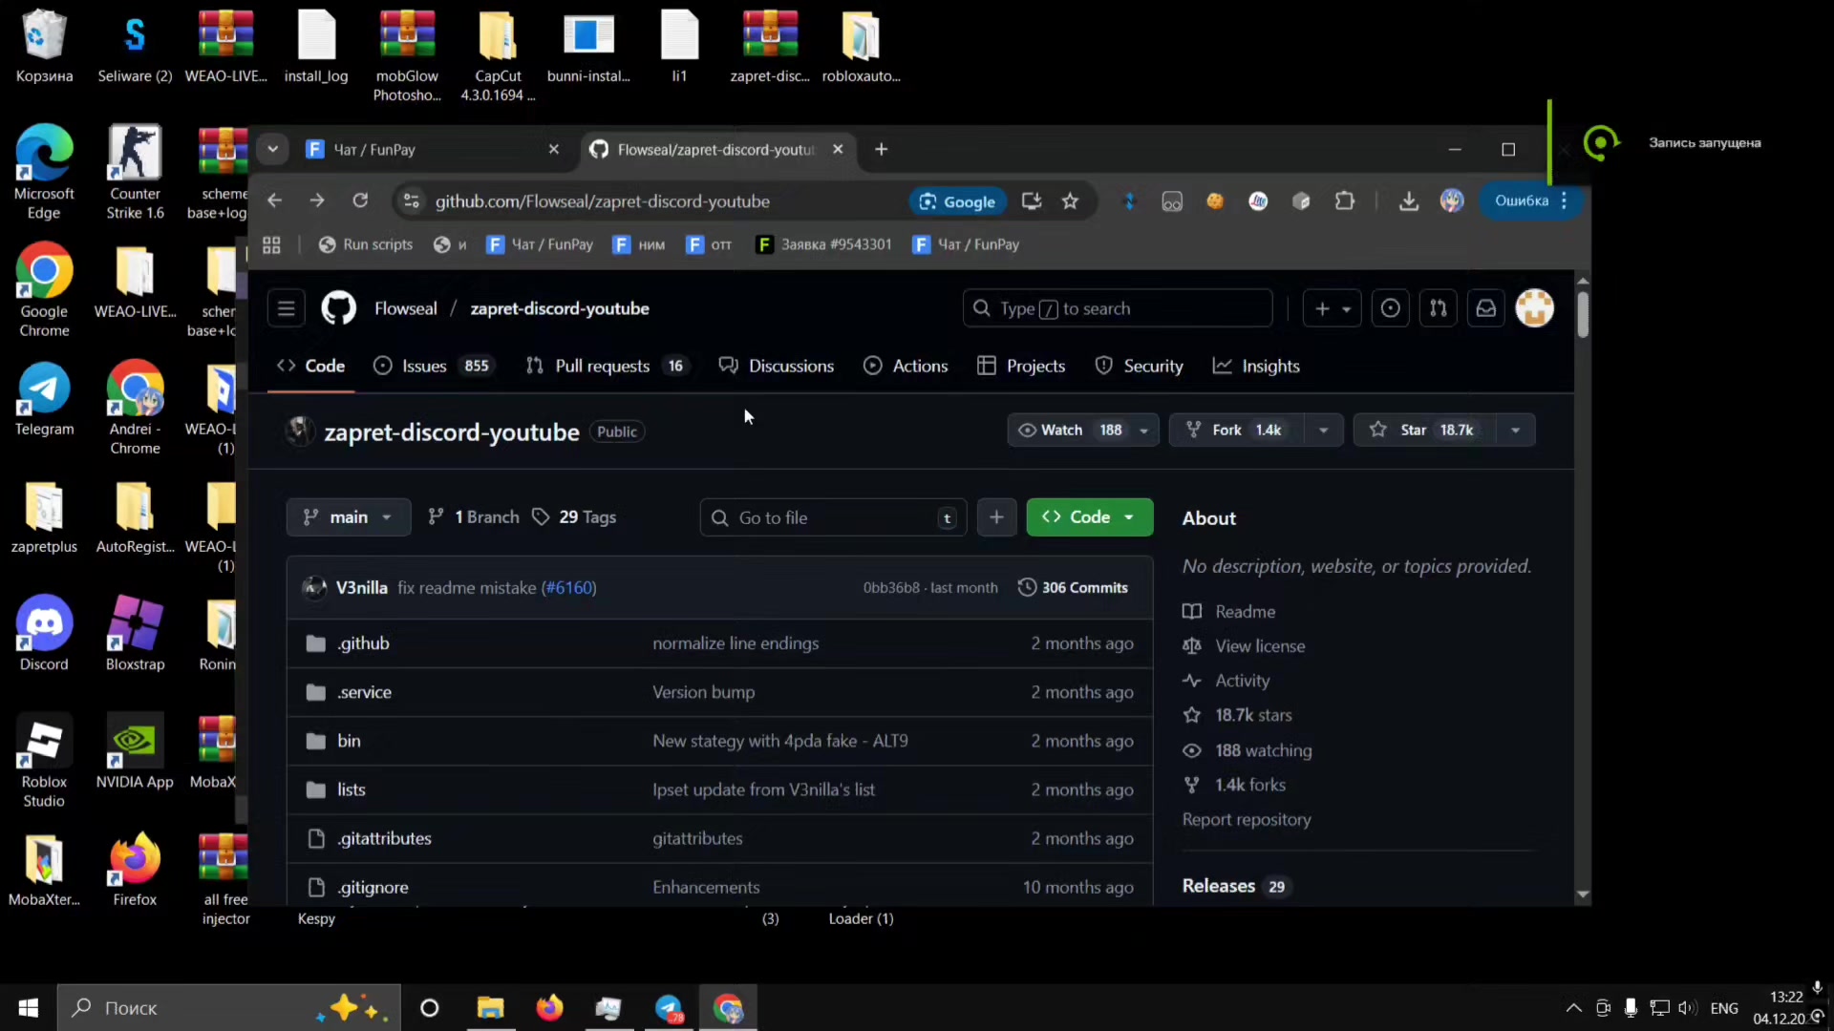Select the NVIDIA App desktop icon
This screenshot has height=1031, width=1834.
[x=135, y=751]
